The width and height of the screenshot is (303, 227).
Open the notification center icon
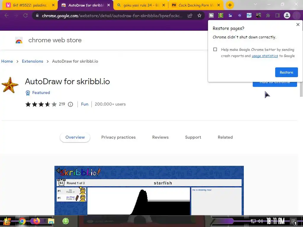294,221
